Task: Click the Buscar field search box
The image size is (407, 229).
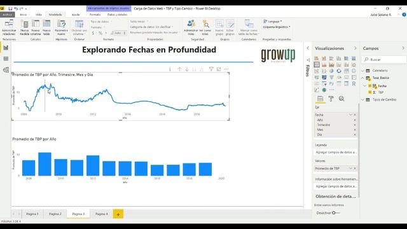Action: [x=384, y=60]
